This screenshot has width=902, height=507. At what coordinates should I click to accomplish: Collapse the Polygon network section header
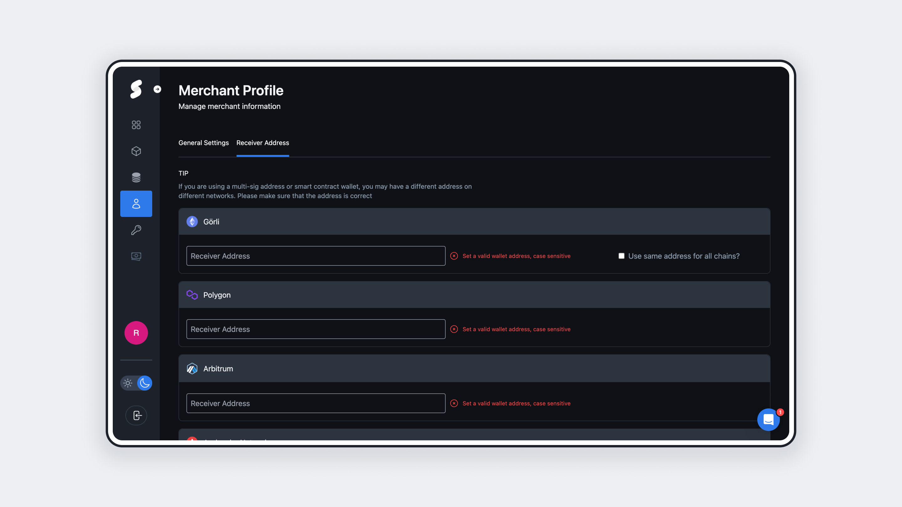point(474,295)
